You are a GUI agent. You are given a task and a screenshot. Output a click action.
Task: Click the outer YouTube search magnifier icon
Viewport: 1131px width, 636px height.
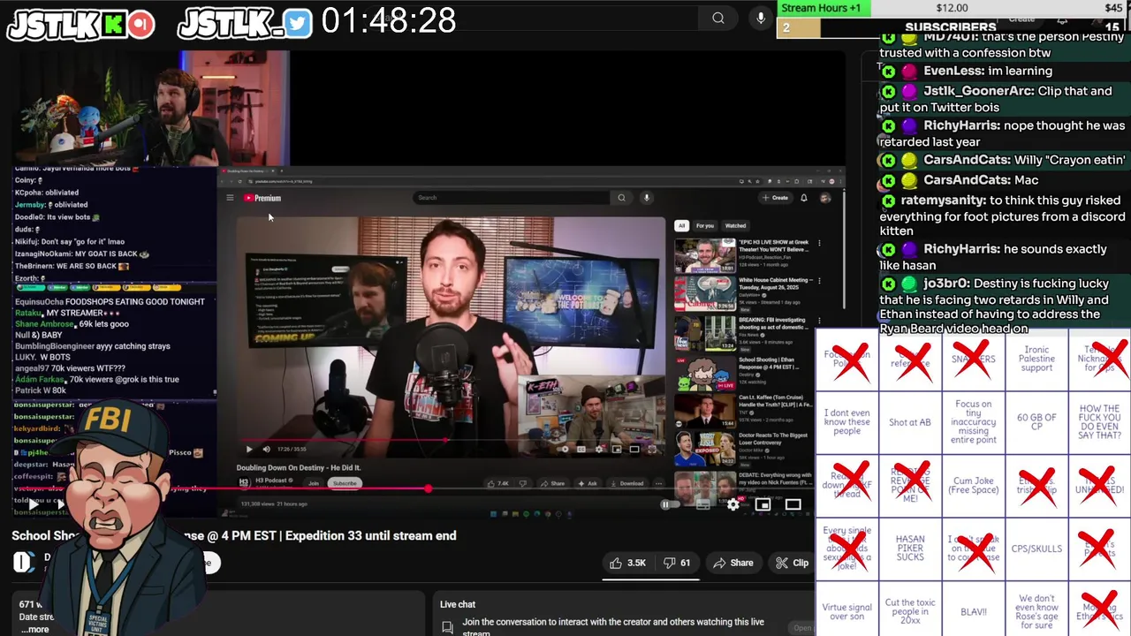click(x=718, y=18)
